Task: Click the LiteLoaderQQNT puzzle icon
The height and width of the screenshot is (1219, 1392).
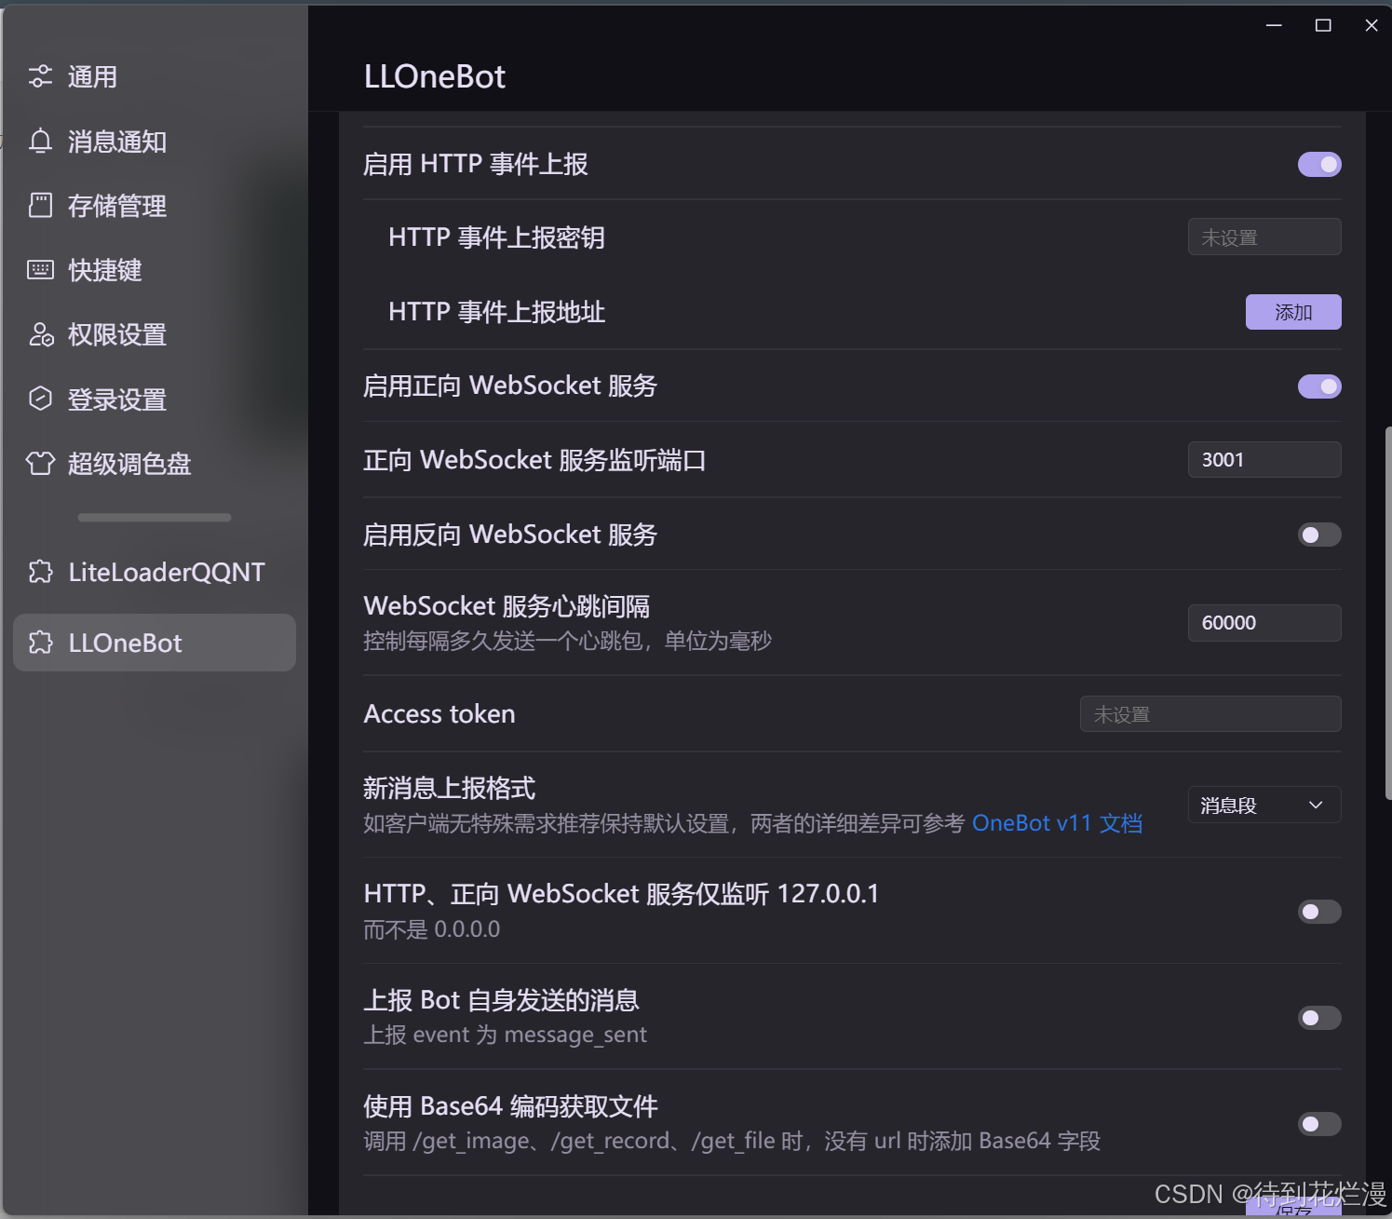Action: point(41,572)
